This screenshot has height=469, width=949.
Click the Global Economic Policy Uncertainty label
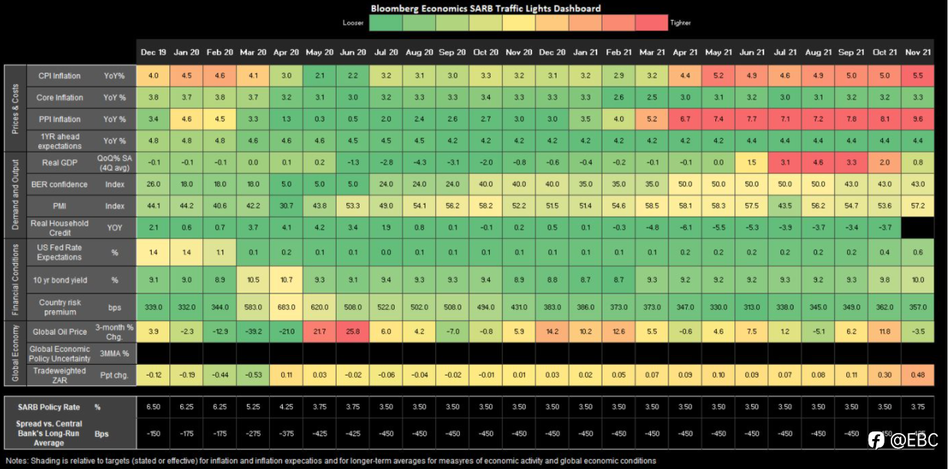tap(61, 353)
